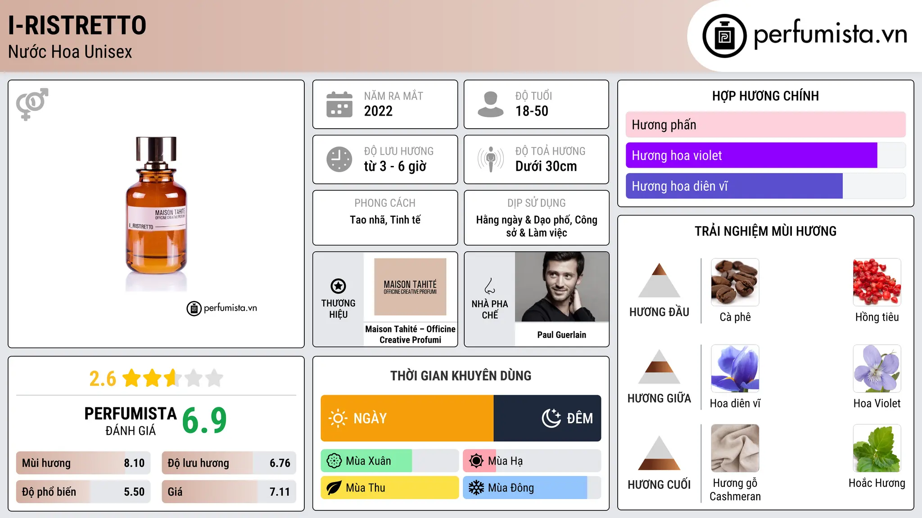Viewport: 922px width, 518px height.
Task: Click the sillage value Dưới 30cm
Action: [546, 166]
